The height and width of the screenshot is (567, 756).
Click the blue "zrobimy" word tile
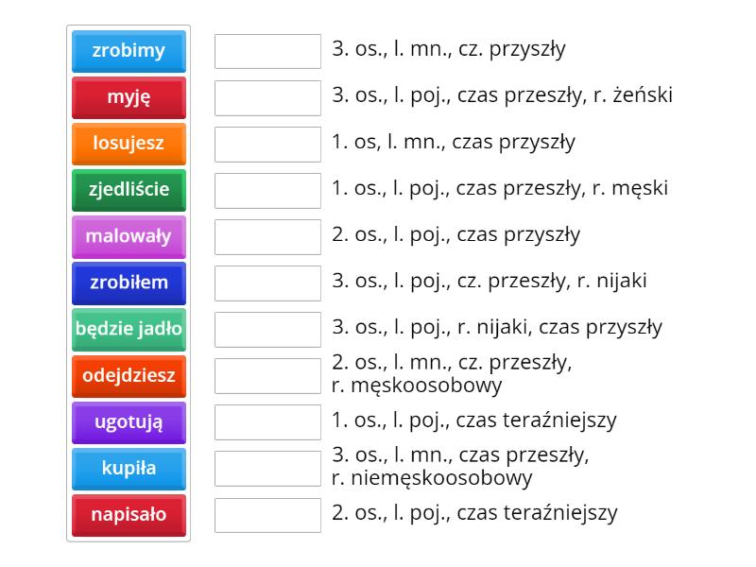point(129,51)
